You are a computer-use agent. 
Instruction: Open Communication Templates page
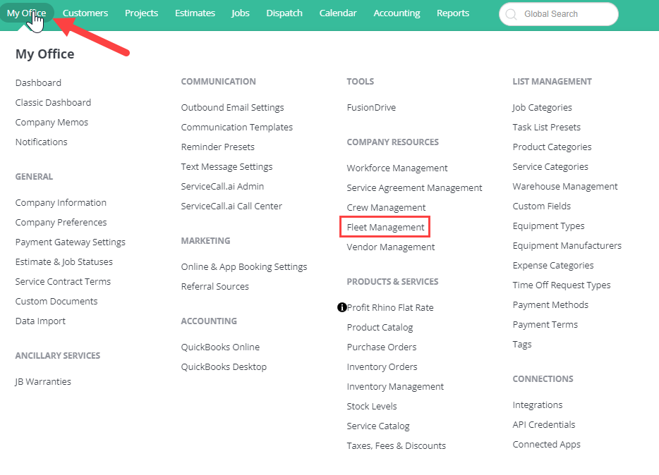point(236,127)
